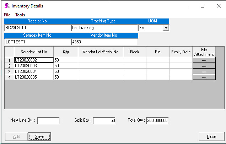
Task: Open file attachment for row 1
Action: pos(204,60)
